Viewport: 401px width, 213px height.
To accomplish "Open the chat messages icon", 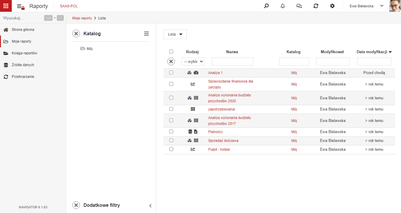I will [299, 6].
